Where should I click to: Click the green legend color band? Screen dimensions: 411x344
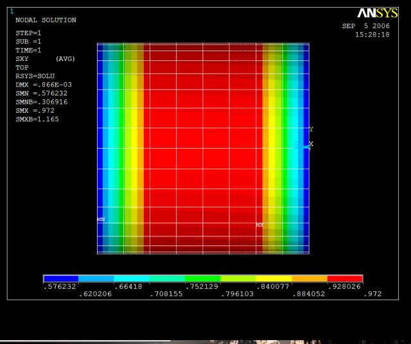point(202,279)
